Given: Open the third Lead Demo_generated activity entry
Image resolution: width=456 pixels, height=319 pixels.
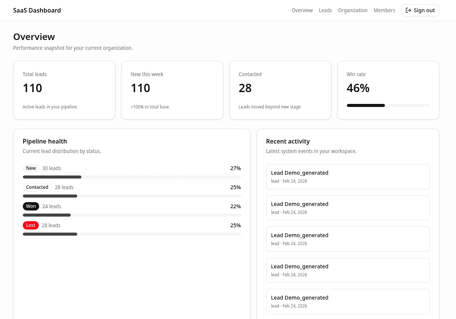Looking at the screenshot, I should (348, 239).
